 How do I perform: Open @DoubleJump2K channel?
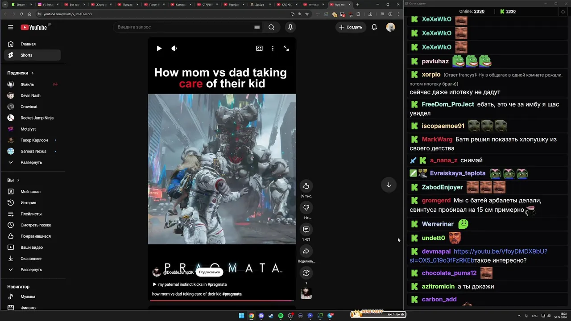click(178, 272)
